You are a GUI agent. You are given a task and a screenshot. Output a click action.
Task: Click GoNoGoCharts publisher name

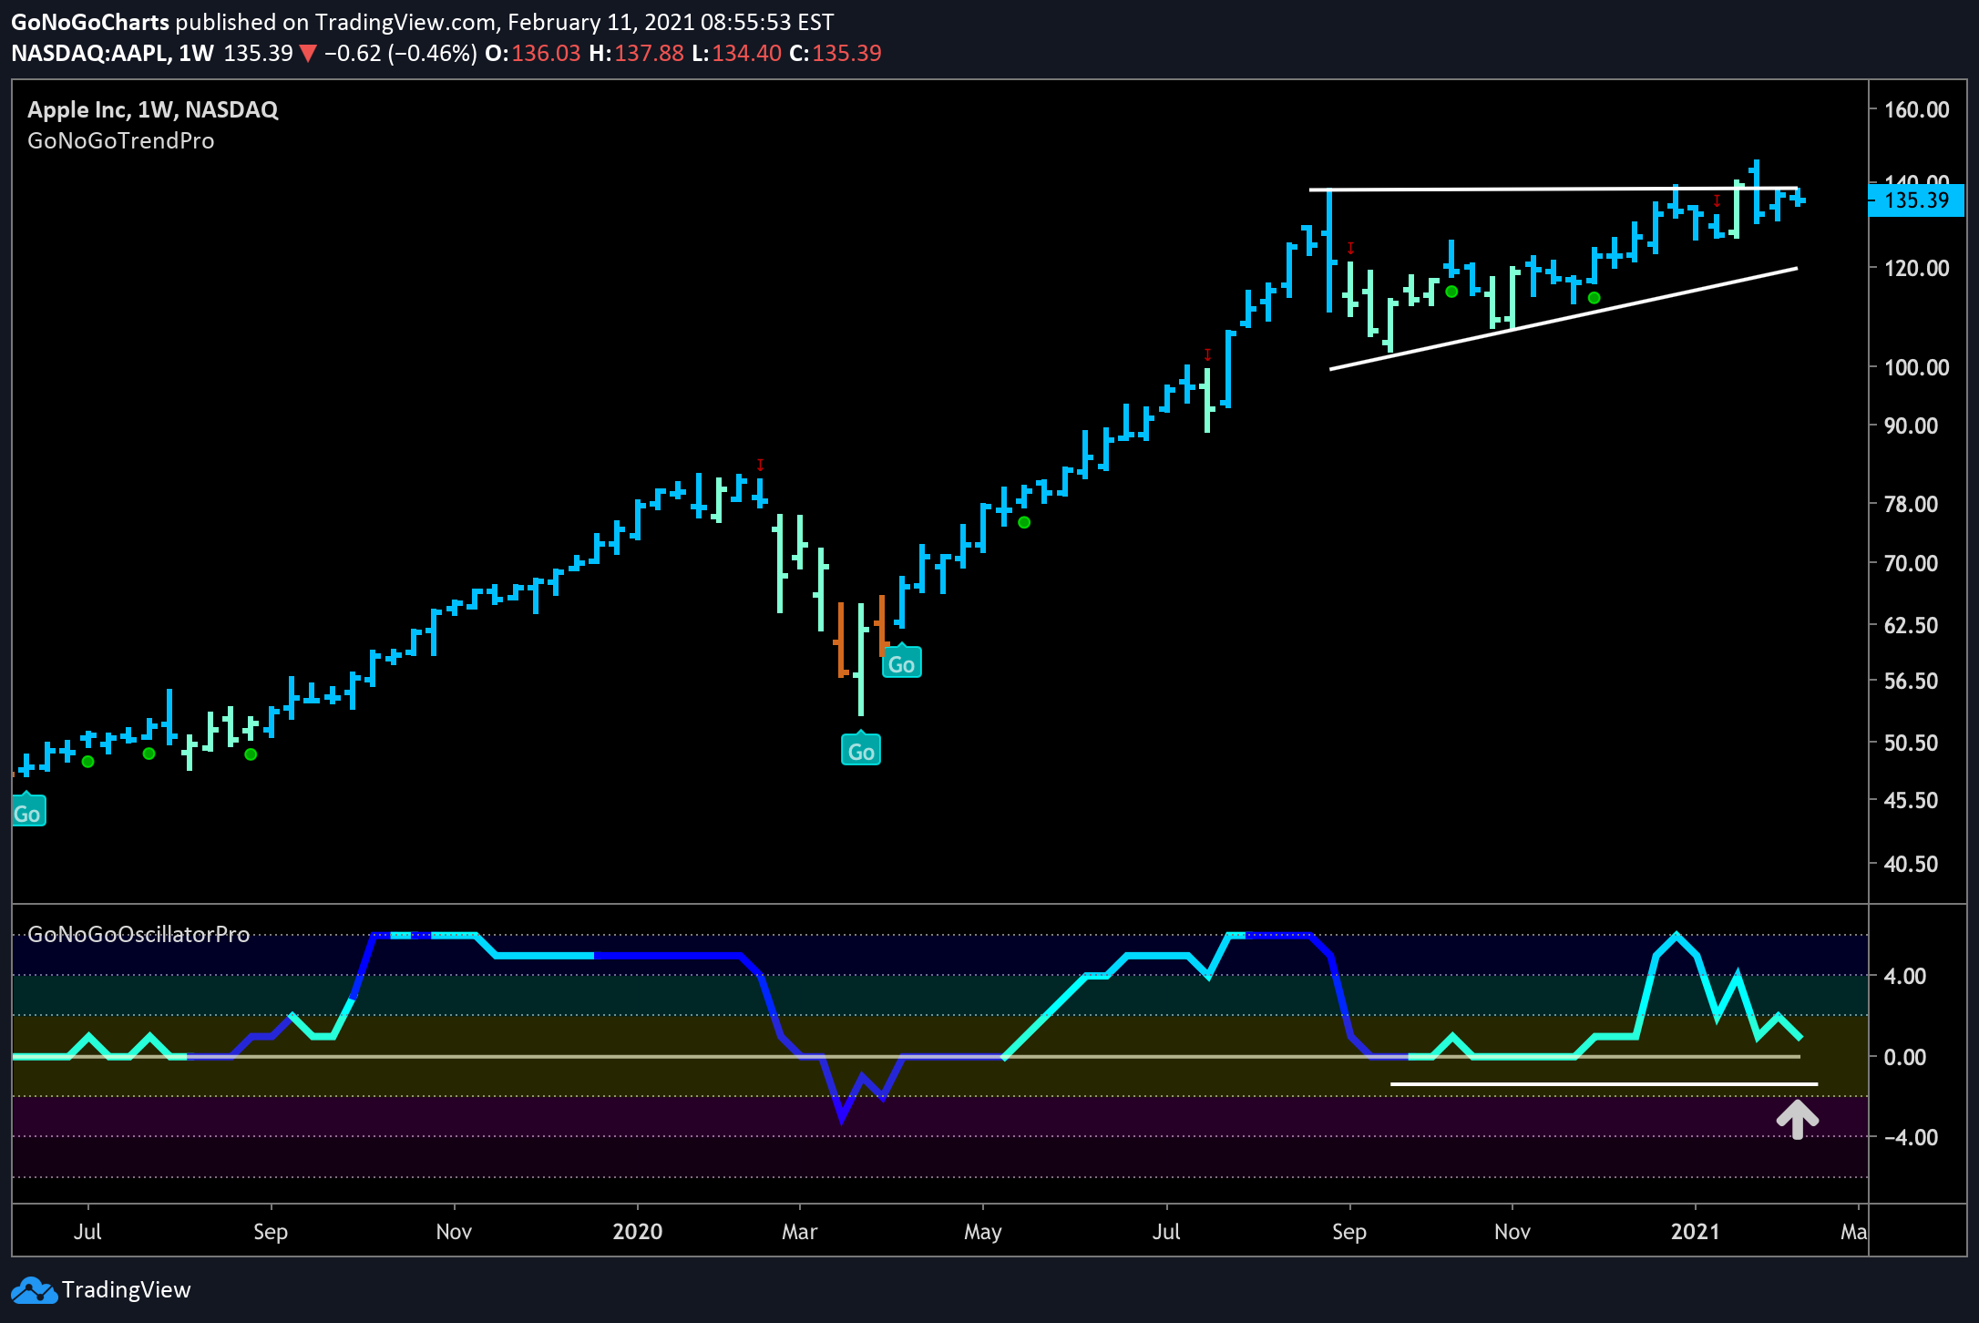[90, 22]
